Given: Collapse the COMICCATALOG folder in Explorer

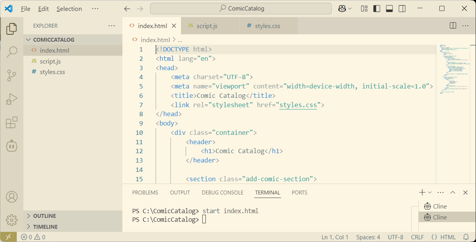Looking at the screenshot, I should point(28,39).
